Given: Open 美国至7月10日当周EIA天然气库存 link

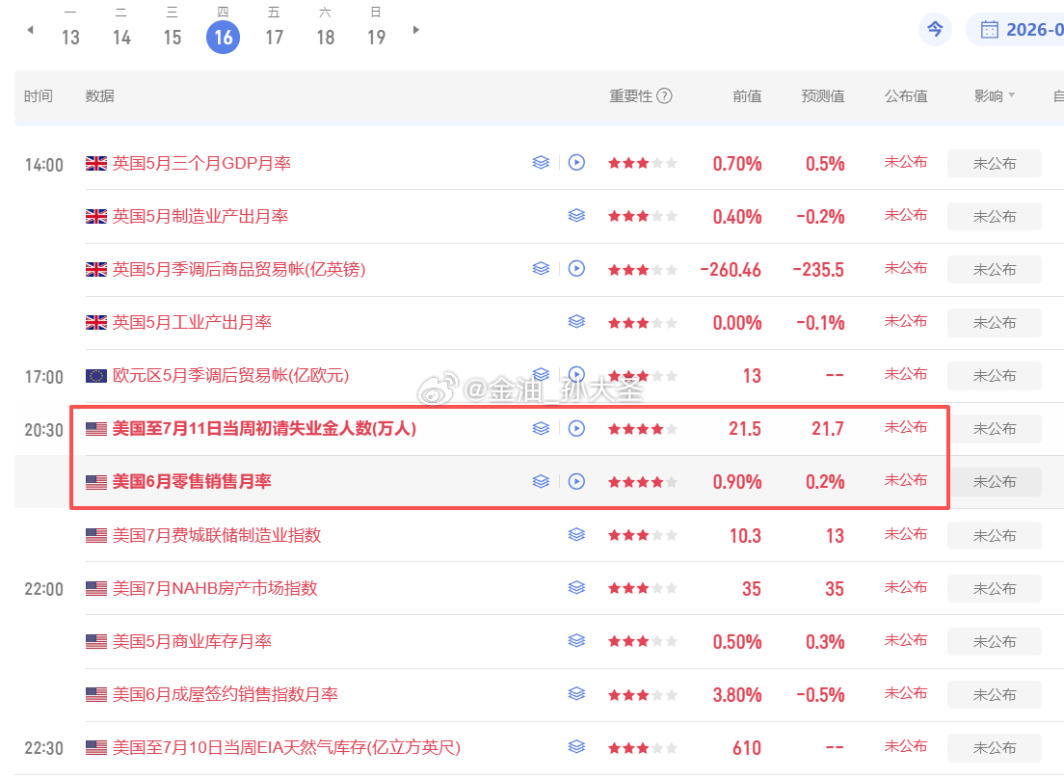Looking at the screenshot, I should [286, 747].
